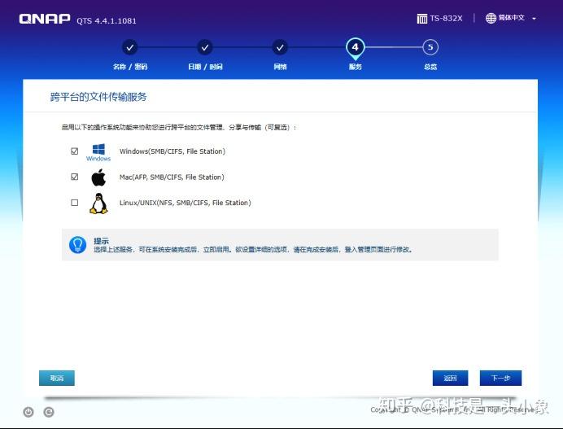563x429 pixels.
Task: Go to step 2 Date/Time checkmark
Action: coord(205,47)
